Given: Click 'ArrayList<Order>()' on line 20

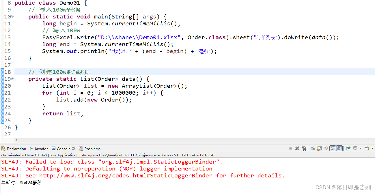Looking at the screenshot, I should coord(153,86).
